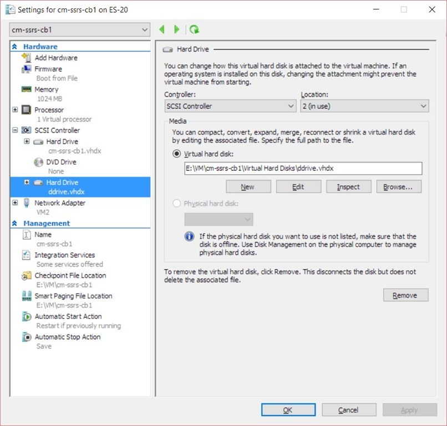Viewport: 447px width, 426px height.
Task: Select Automatic Start Action in tree
Action: click(68, 316)
